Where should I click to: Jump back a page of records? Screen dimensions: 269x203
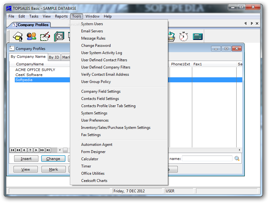pos(18,150)
